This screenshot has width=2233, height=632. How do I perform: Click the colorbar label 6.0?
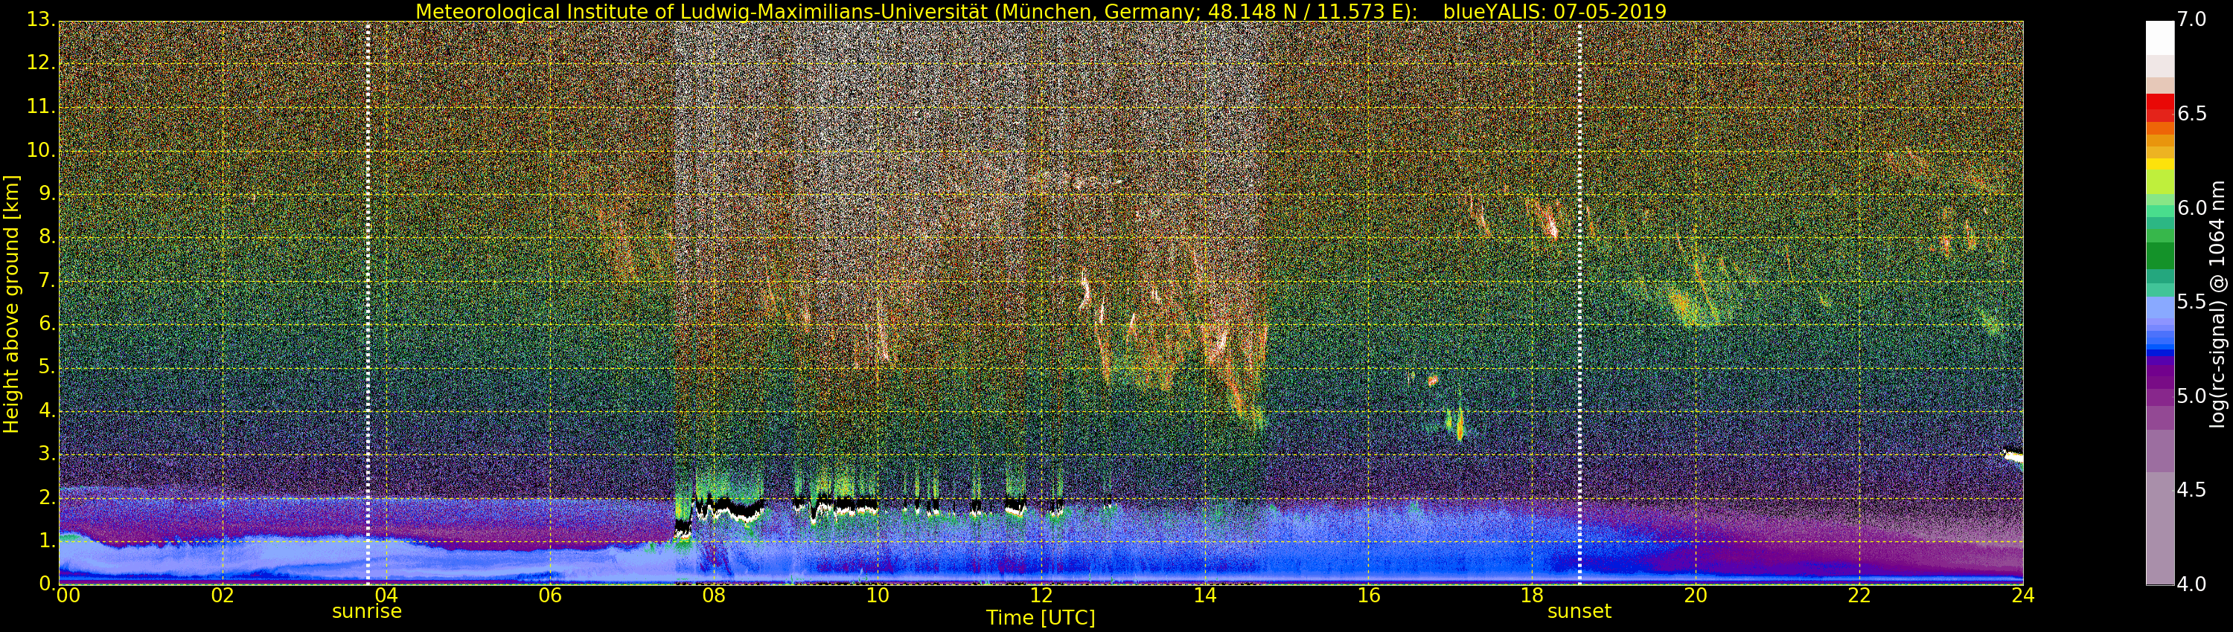point(2192,209)
